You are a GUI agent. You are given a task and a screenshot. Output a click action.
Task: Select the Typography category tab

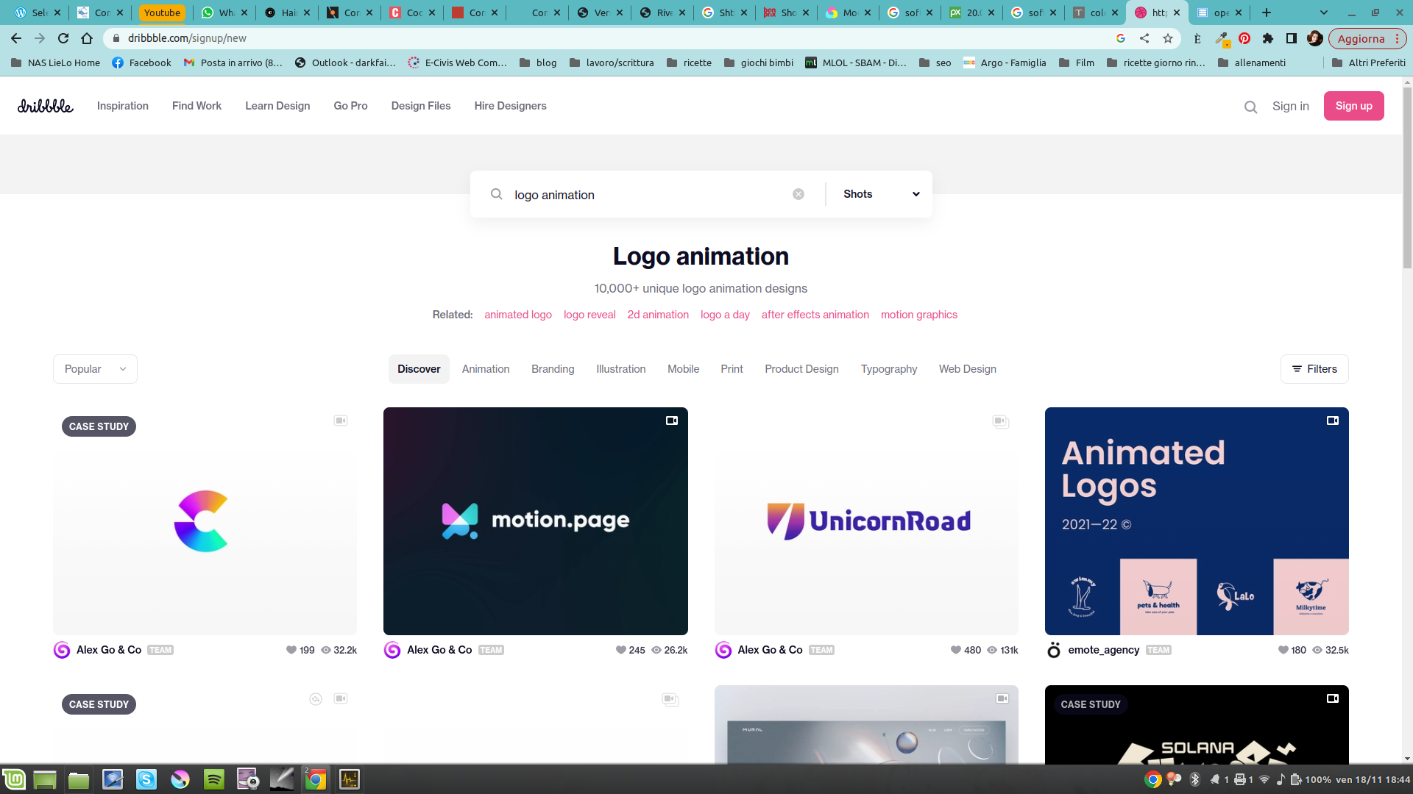(889, 369)
